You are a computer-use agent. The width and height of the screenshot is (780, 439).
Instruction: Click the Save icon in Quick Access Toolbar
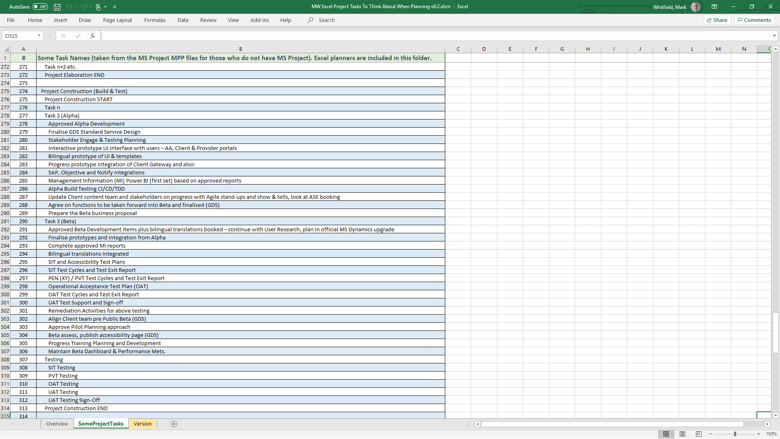pyautogui.click(x=57, y=7)
